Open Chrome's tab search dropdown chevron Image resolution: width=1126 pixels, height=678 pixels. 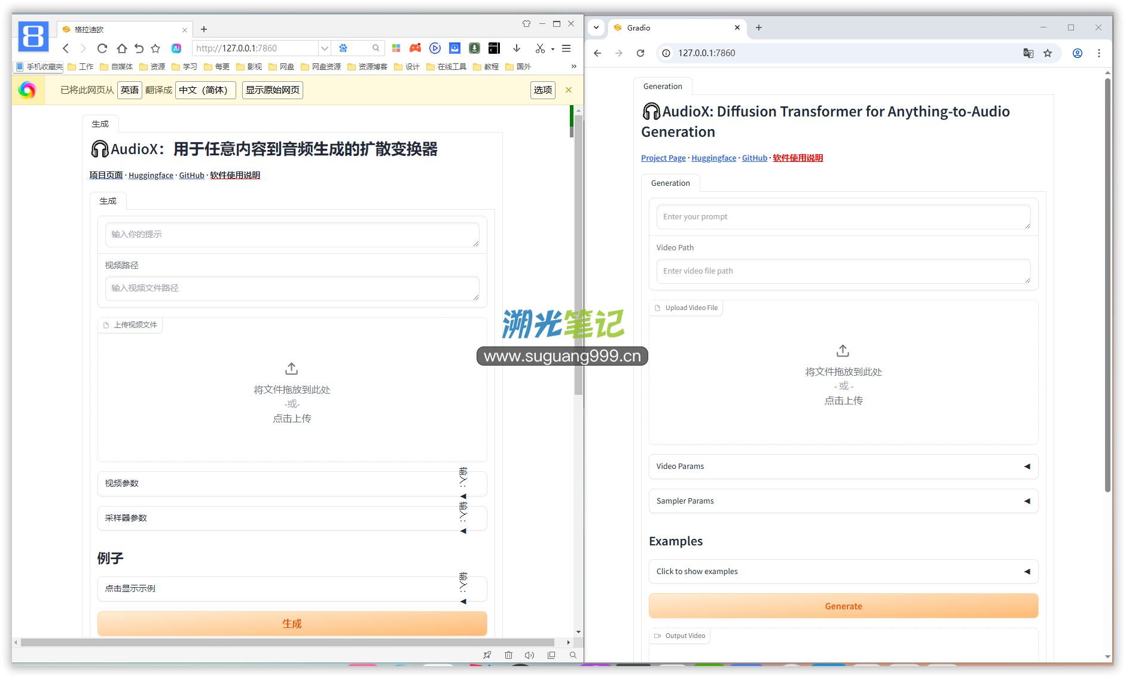tap(596, 27)
